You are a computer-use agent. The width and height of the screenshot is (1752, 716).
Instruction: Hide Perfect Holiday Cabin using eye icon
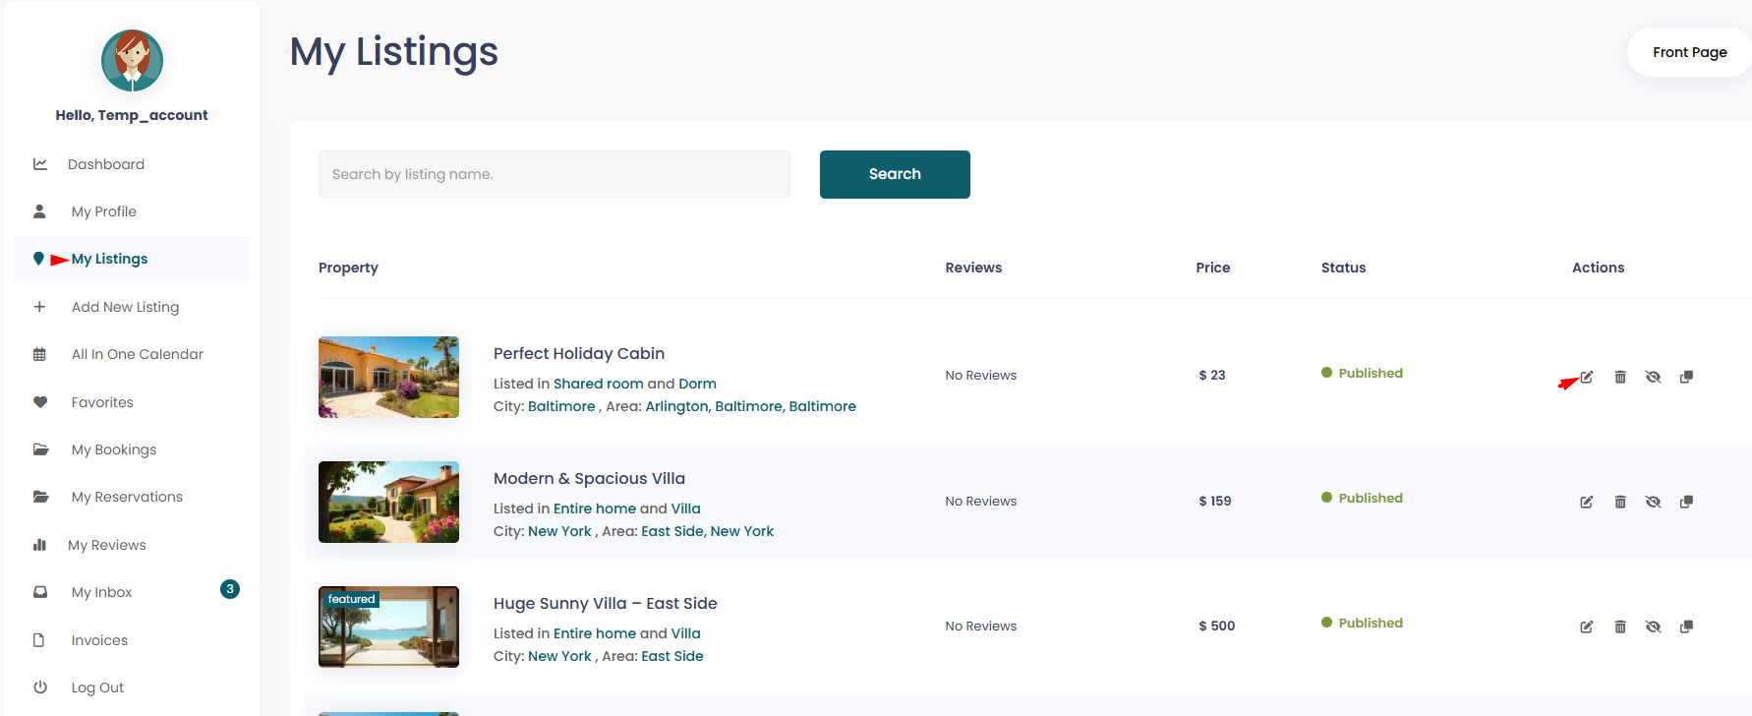1654,377
